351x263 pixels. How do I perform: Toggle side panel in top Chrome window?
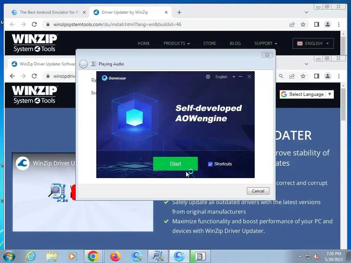click(316, 24)
